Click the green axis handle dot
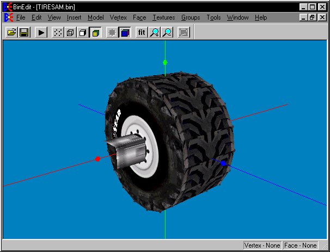This screenshot has width=330, height=252. (x=165, y=63)
